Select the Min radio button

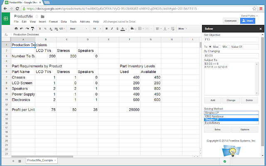[220, 46]
